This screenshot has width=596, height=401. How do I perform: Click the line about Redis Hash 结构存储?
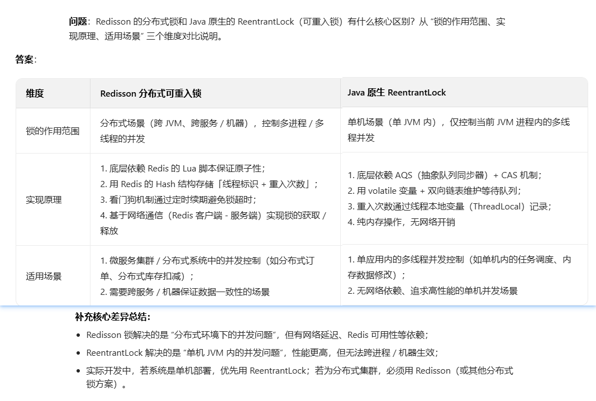click(x=209, y=184)
